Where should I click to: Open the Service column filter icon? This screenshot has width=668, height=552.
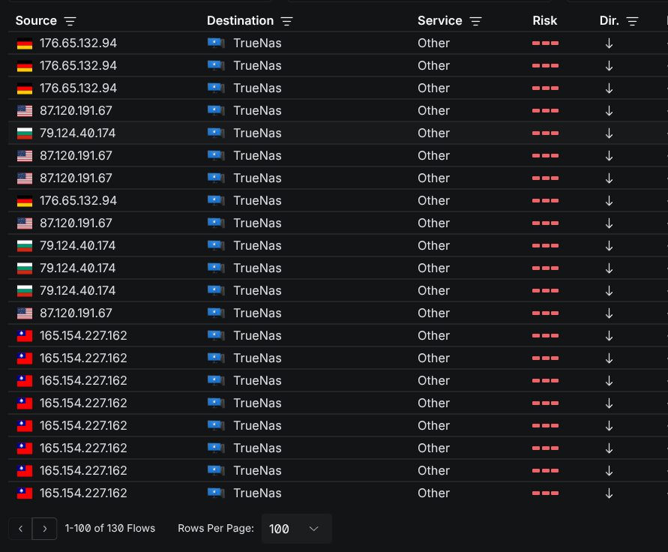pyautogui.click(x=475, y=21)
